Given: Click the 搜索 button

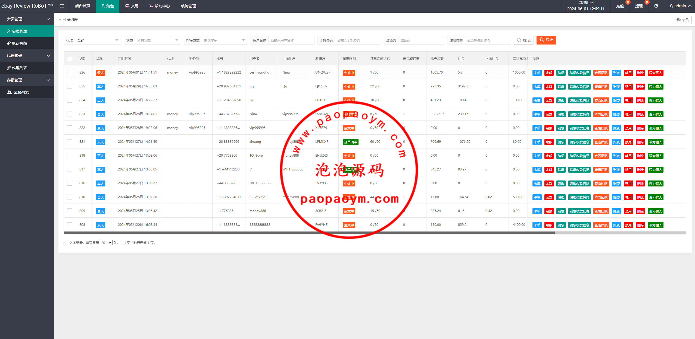Looking at the screenshot, I should coord(524,40).
